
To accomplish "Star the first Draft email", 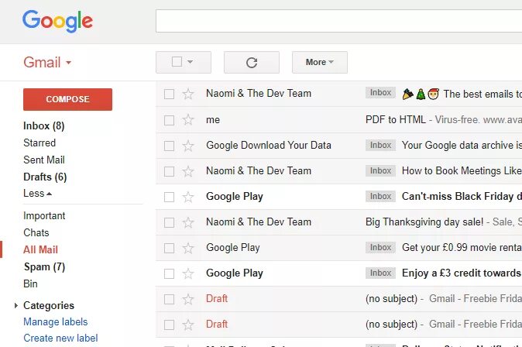I will (188, 299).
